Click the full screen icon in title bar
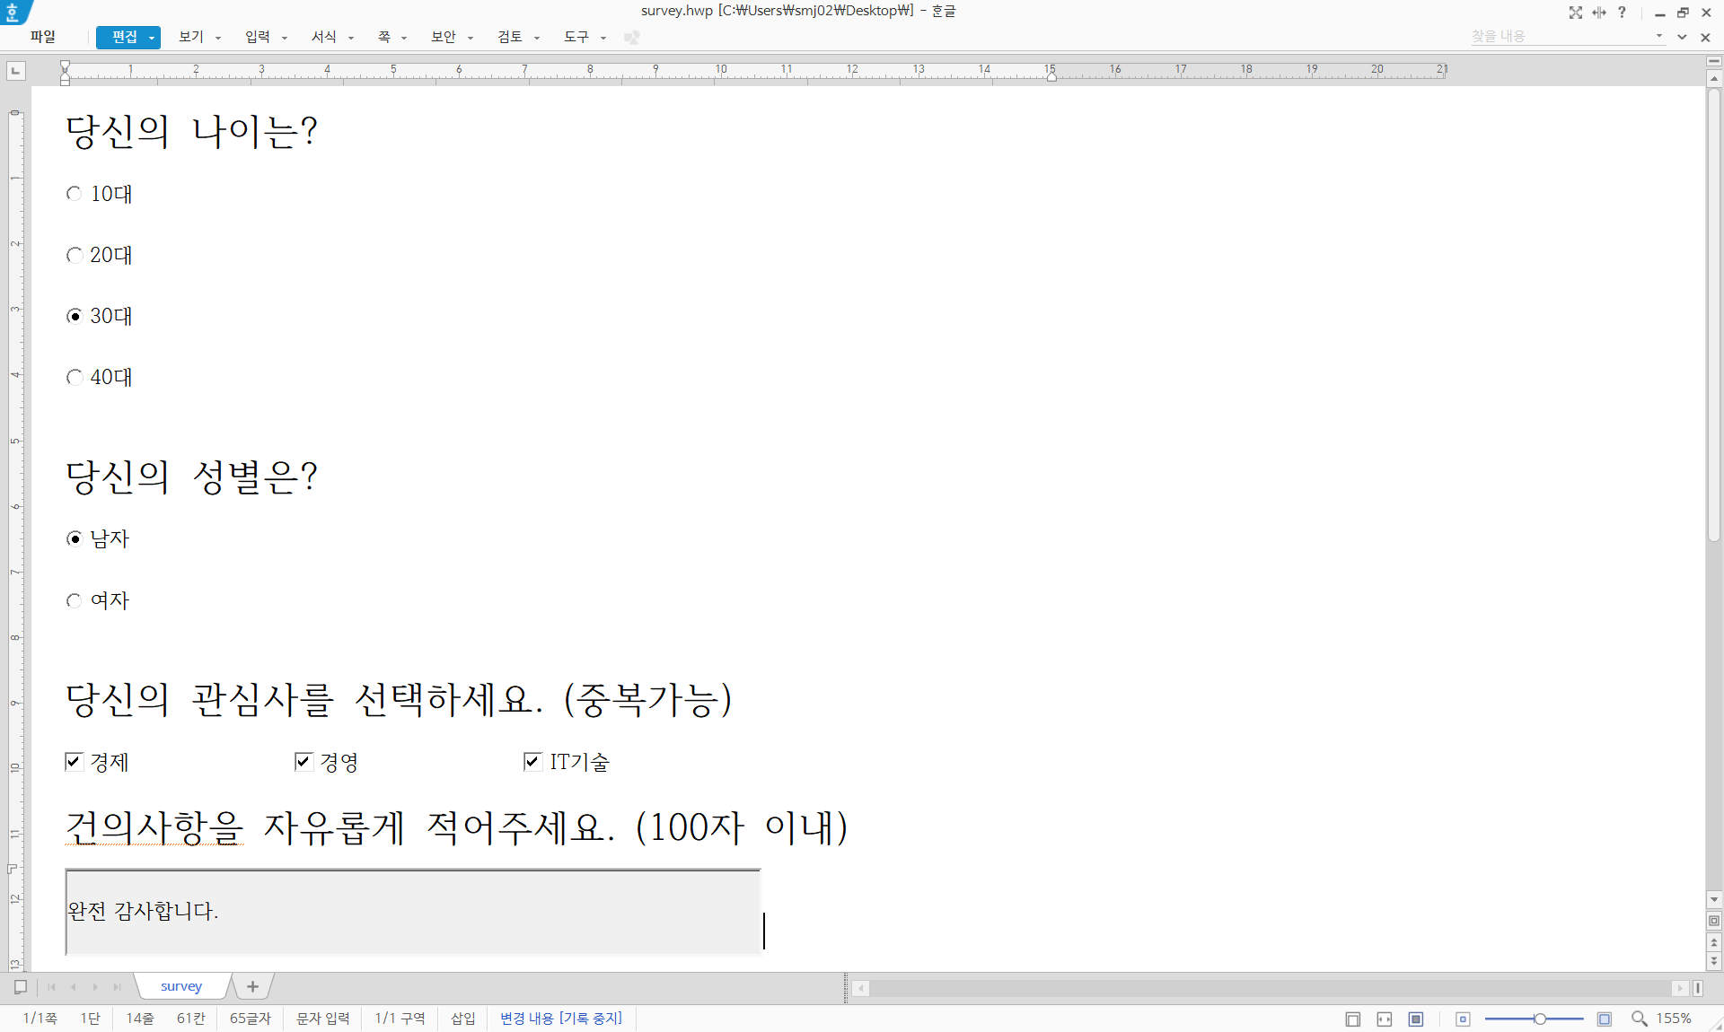 [1575, 13]
